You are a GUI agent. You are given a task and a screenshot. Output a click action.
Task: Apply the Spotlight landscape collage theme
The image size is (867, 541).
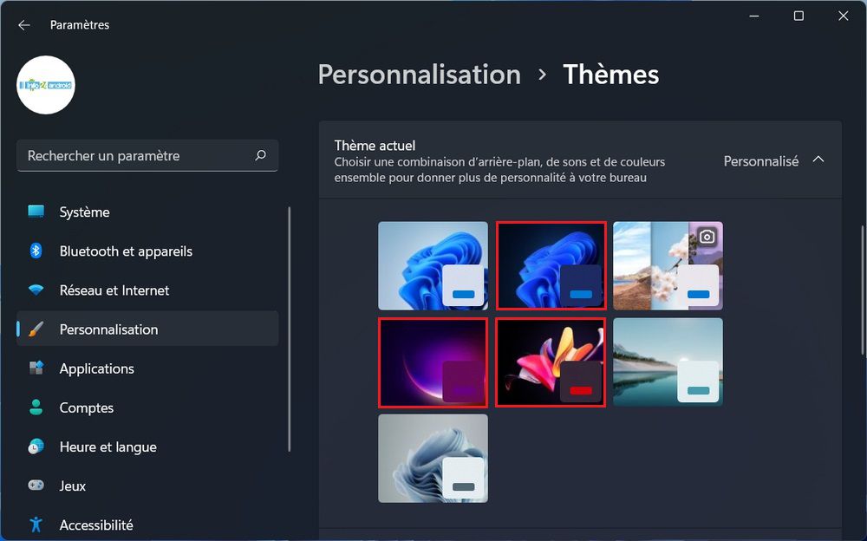click(x=668, y=265)
